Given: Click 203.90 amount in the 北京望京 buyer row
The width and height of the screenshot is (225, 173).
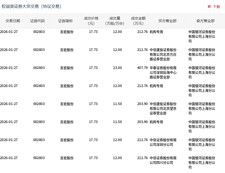Looking at the screenshot, I should [142, 104].
